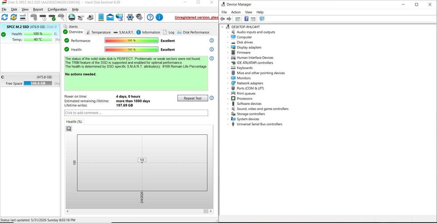Open the notepad report toolbar icon

(x=101, y=17)
